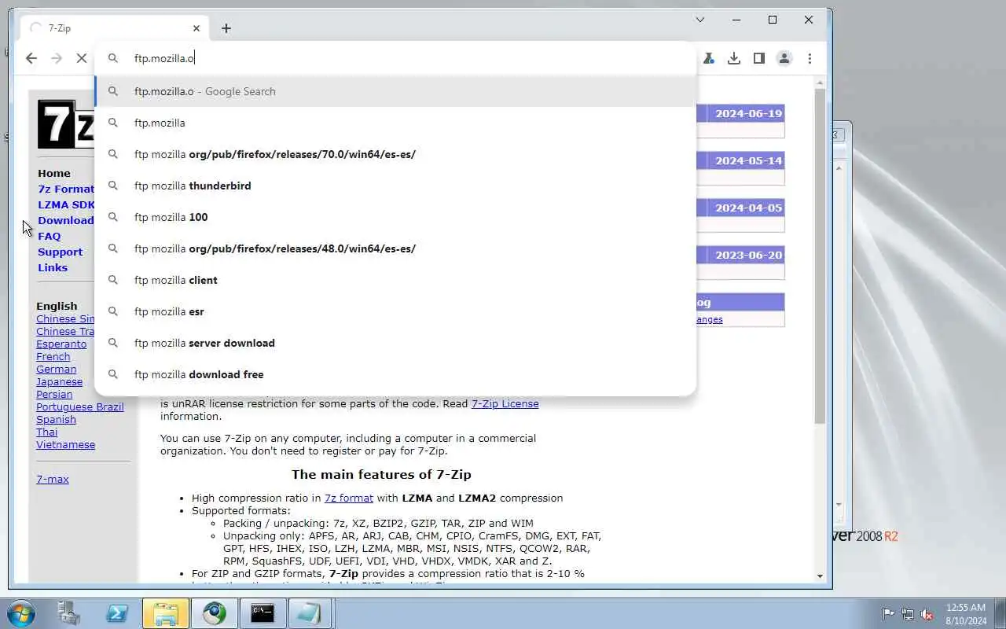Image resolution: width=1006 pixels, height=629 pixels.
Task: Choose the 'ftp.mozilla' suggestion
Action: [395, 123]
